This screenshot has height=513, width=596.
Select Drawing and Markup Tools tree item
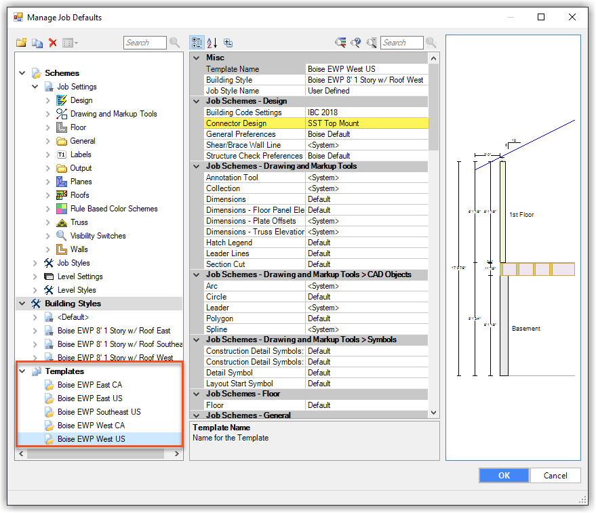114,114
